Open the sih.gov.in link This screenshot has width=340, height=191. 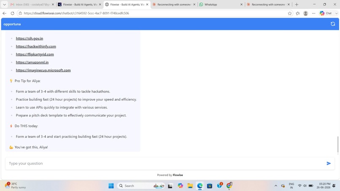point(30,38)
